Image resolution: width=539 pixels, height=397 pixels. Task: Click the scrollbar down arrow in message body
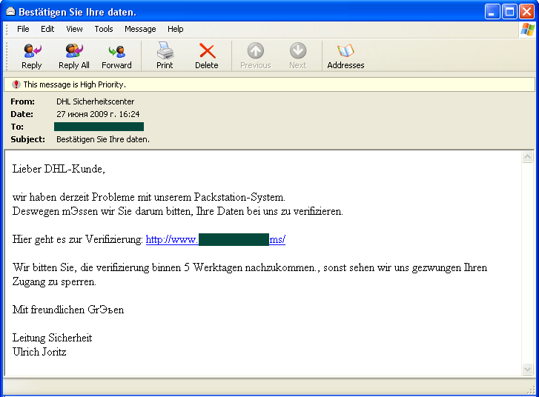[527, 369]
